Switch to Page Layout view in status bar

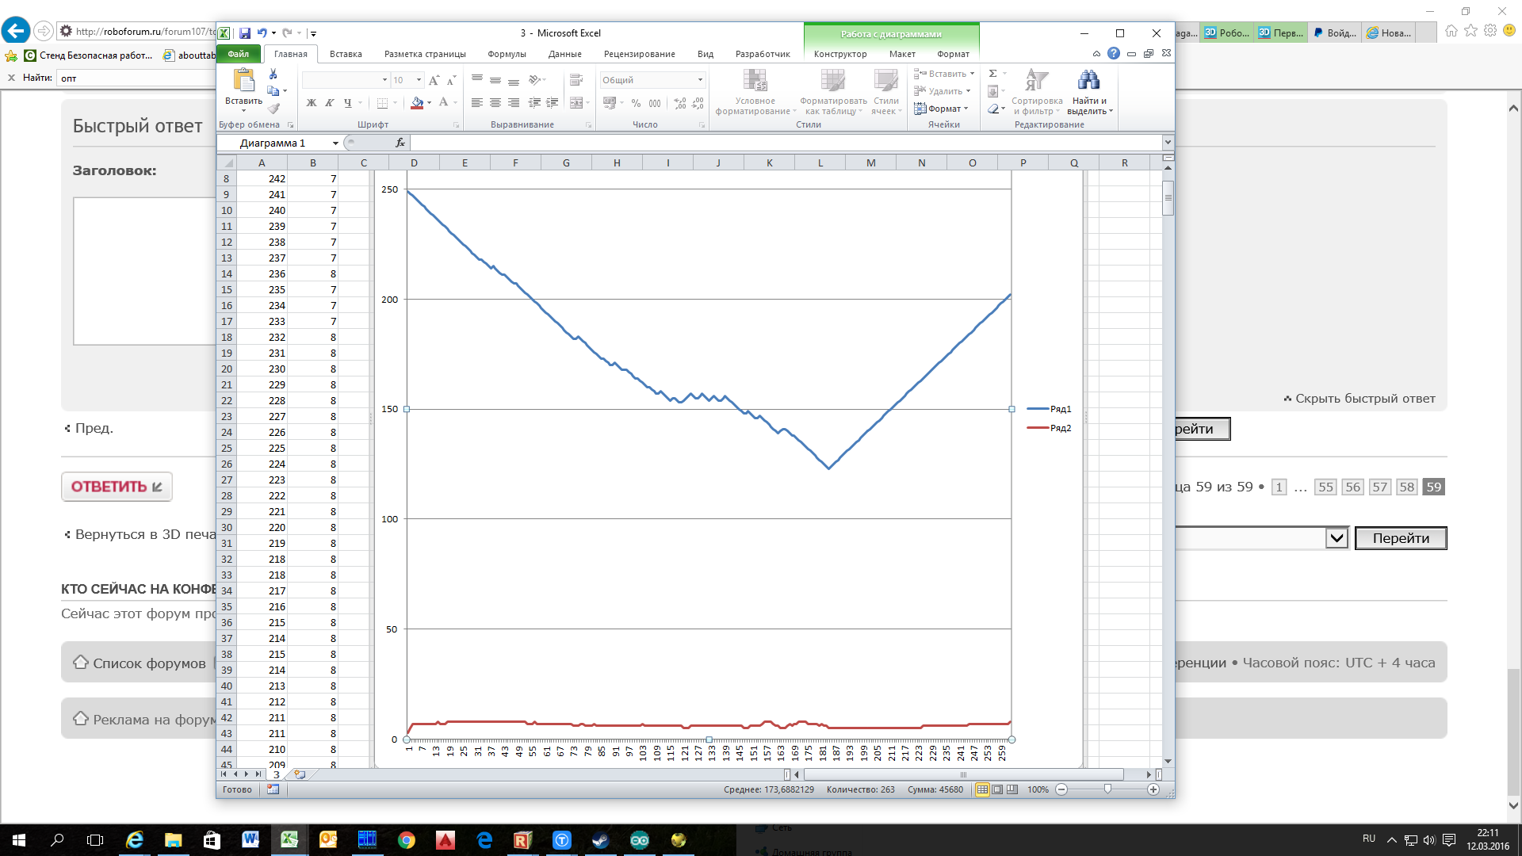coord(997,789)
